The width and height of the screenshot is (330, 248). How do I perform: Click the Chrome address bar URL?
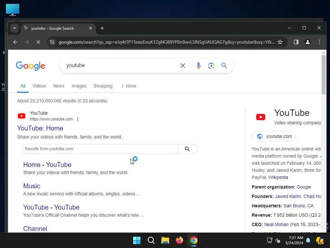pyautogui.click(x=166, y=42)
